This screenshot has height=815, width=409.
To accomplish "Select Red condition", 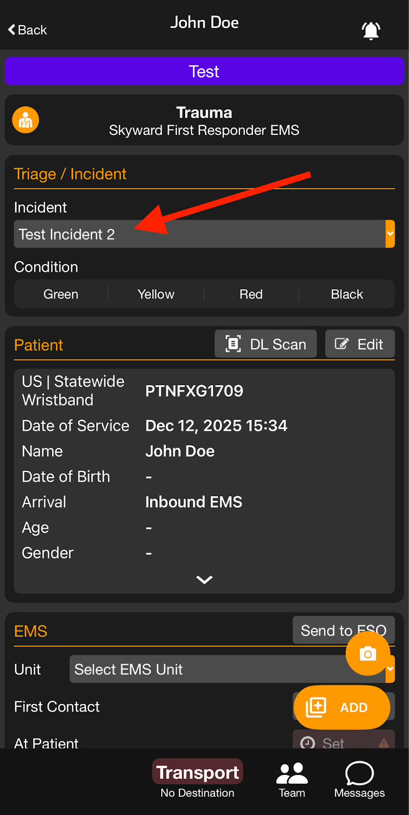I will click(x=251, y=294).
